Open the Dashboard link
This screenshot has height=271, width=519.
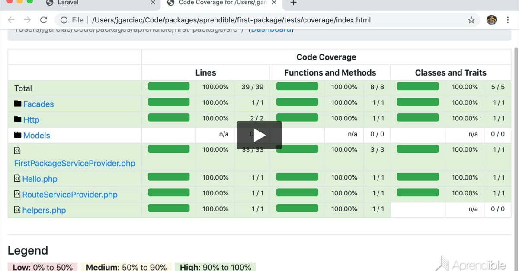click(271, 29)
